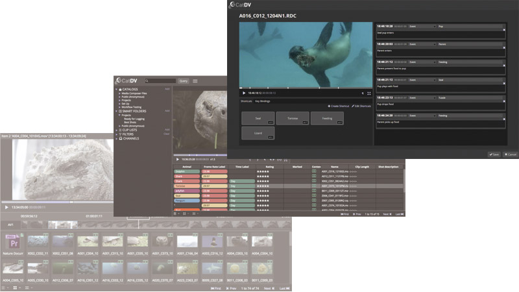Open the Shortcuts tab

pyautogui.click(x=246, y=101)
